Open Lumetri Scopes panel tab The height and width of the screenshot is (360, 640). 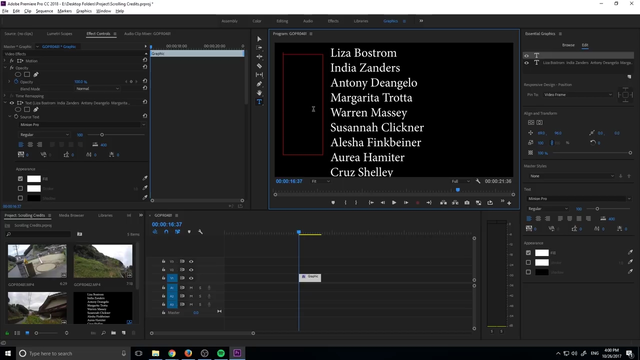pyautogui.click(x=59, y=33)
